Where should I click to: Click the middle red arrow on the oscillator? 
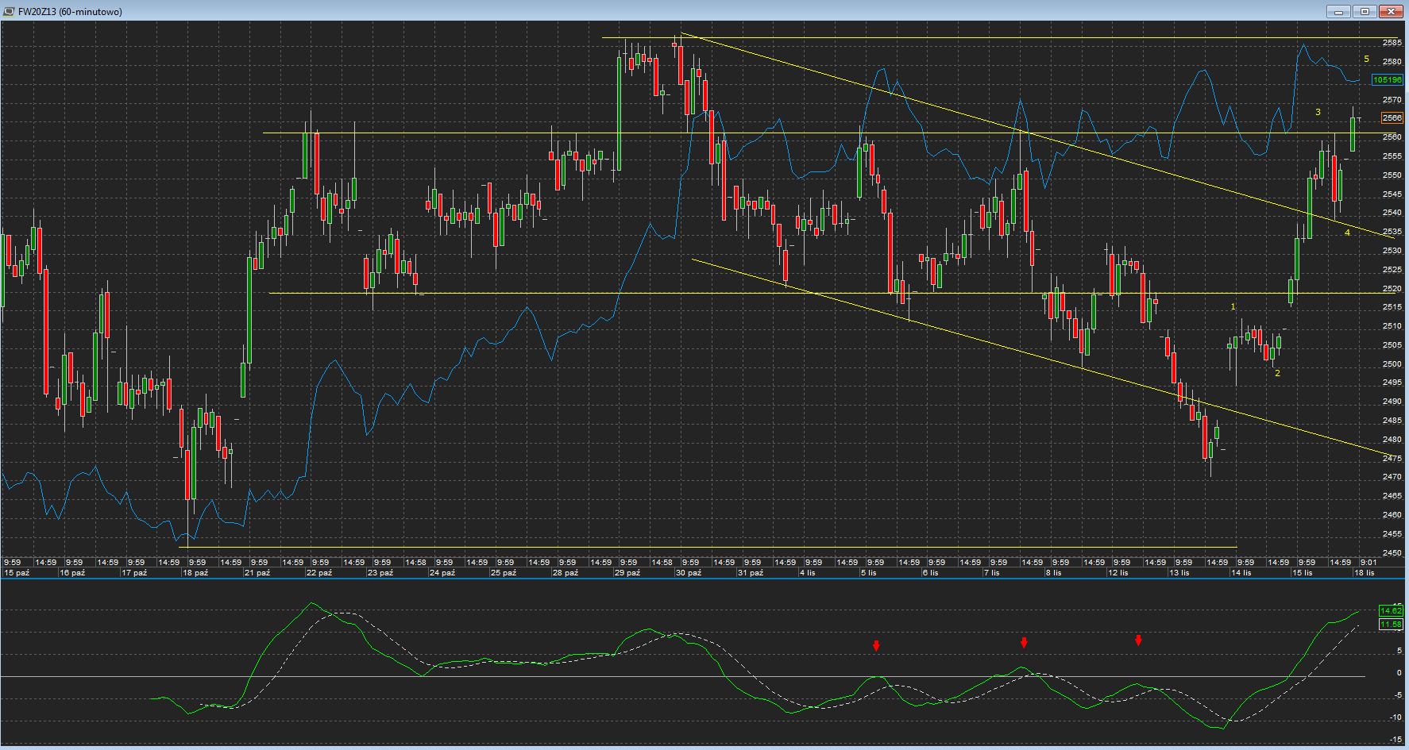click(x=1024, y=643)
